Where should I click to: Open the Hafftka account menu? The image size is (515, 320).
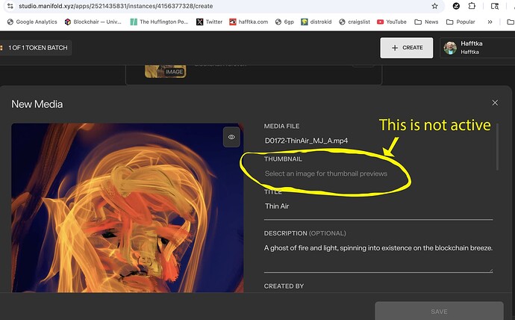[x=475, y=48]
